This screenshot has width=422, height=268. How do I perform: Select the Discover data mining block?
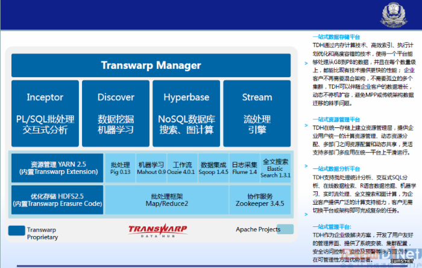point(116,113)
